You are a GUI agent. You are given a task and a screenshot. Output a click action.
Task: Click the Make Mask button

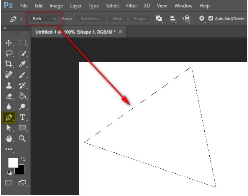[117, 19]
